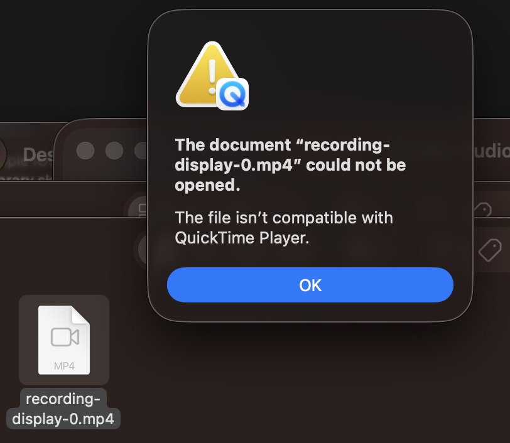Viewport: 510px width, 443px height.
Task: Click the third partially hidden window dot
Action: 141,151
